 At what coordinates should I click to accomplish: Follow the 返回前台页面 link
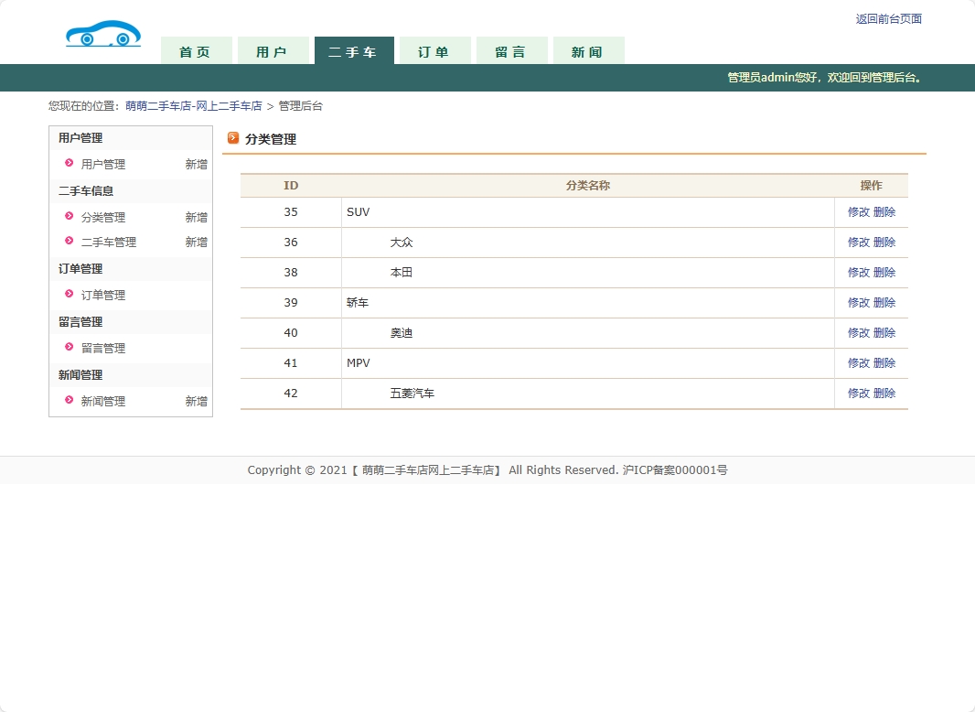click(888, 19)
